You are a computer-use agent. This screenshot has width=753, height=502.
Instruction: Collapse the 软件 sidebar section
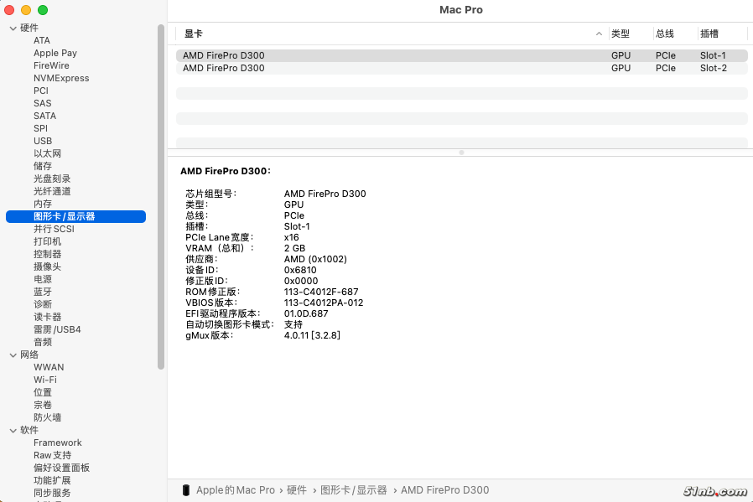(13, 430)
